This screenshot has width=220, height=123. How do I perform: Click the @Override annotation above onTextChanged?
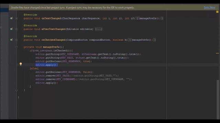click(30, 15)
